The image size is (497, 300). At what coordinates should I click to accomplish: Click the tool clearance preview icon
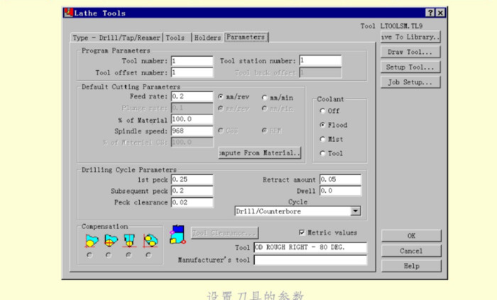pyautogui.click(x=177, y=235)
